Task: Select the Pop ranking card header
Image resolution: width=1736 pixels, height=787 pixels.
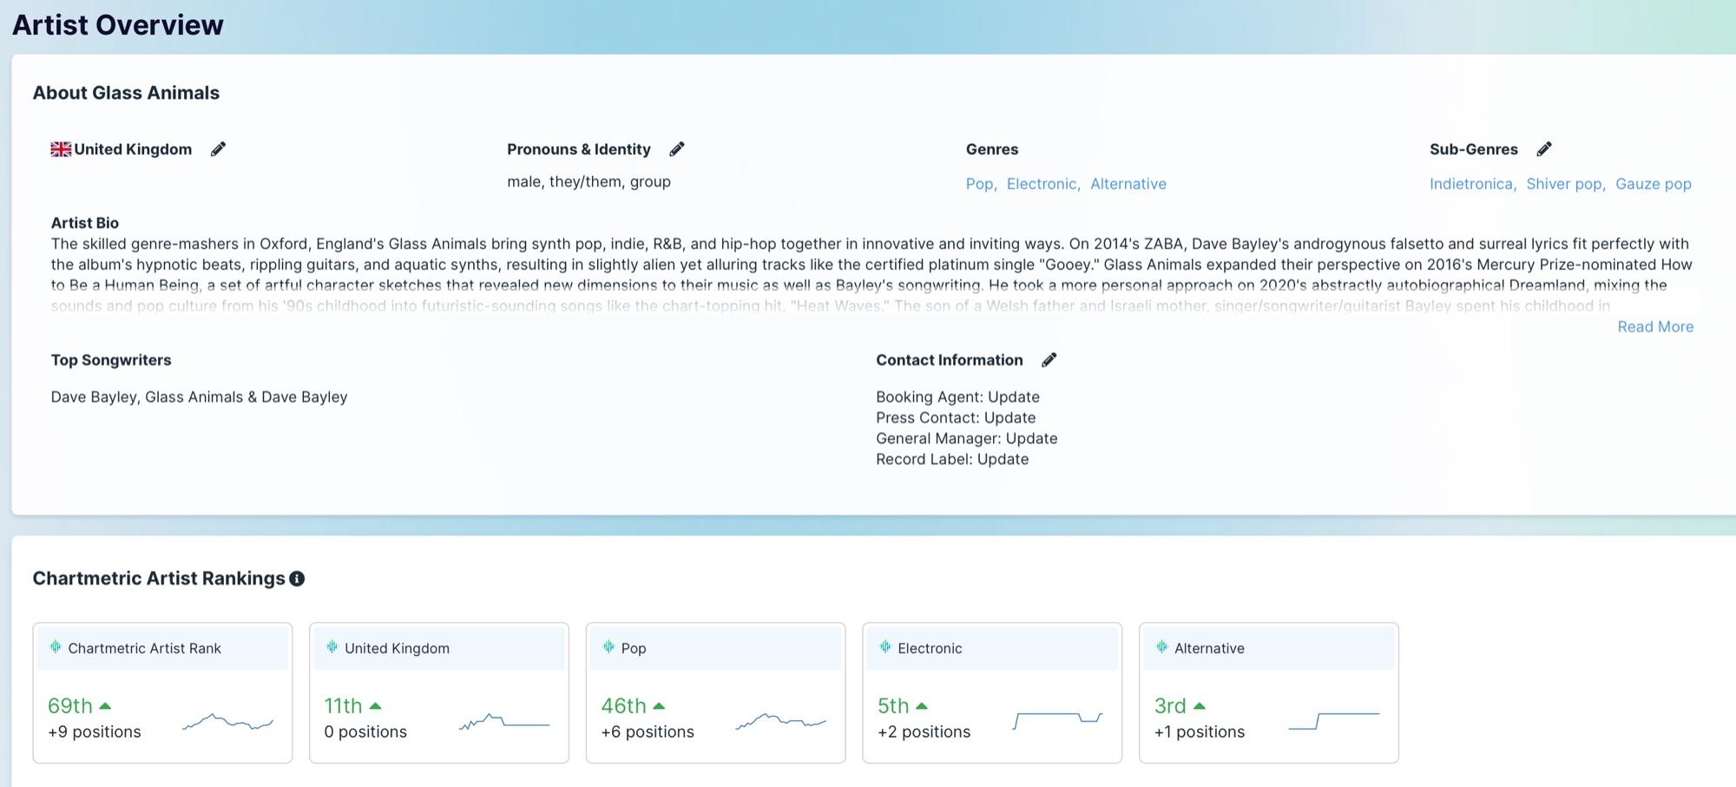Action: pos(715,648)
